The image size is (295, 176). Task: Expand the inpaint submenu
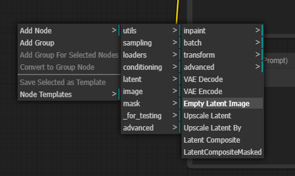223,31
